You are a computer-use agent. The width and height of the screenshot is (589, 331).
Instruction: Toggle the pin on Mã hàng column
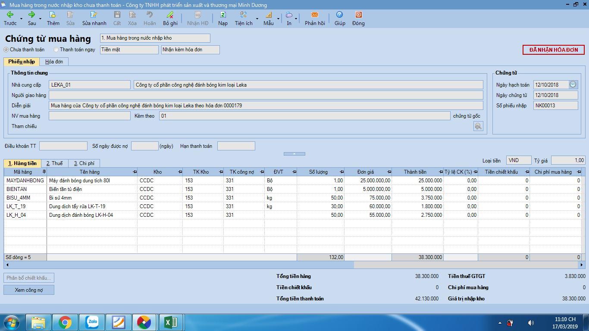coord(44,172)
